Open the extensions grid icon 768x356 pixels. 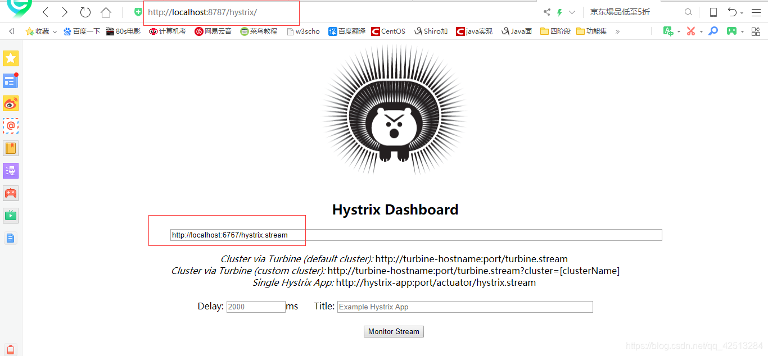coord(756,31)
